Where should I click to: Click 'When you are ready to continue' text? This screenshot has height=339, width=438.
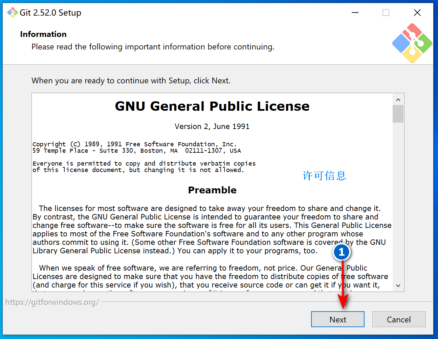pos(131,81)
